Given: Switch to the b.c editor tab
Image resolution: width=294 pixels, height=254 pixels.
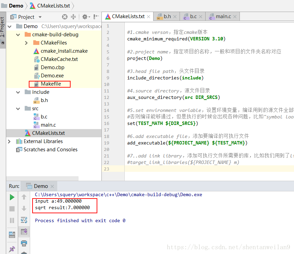Looking at the screenshot, I should [193, 16].
